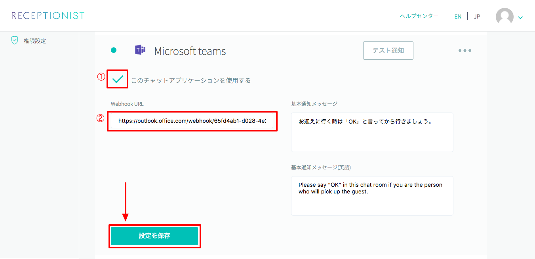Click the 基本通知メッセージ Japanese text area
This screenshot has width=535, height=259.
(372, 132)
